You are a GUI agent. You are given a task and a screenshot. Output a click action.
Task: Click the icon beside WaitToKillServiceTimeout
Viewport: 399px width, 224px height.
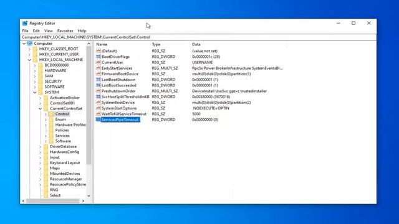pos(99,114)
